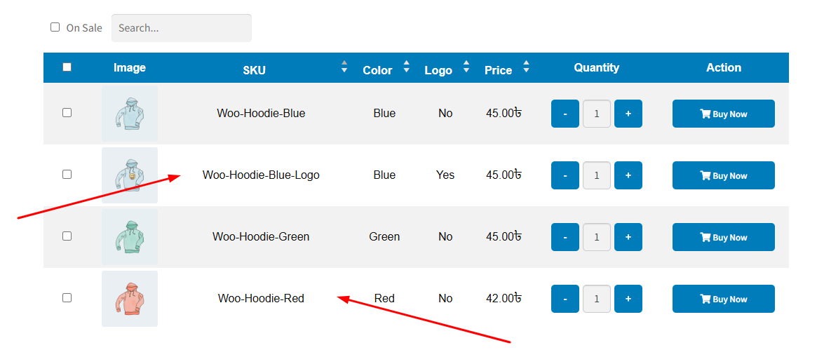Open the red hoodie product image
This screenshot has height=364, width=824.
click(129, 299)
